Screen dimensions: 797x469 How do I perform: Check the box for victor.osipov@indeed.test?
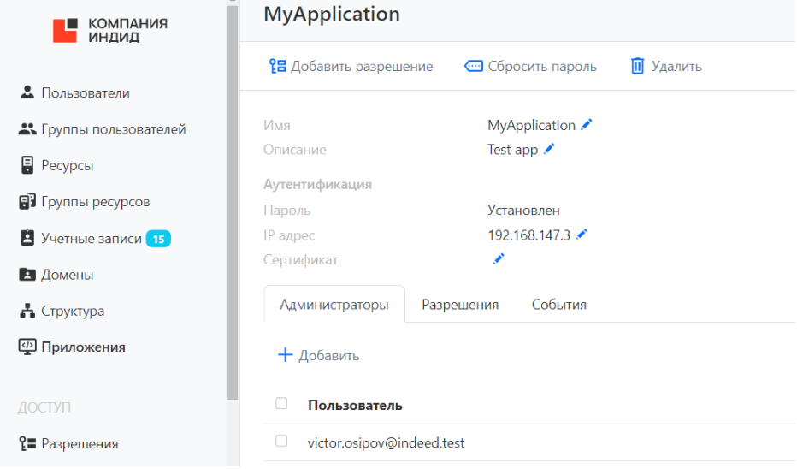(x=281, y=442)
